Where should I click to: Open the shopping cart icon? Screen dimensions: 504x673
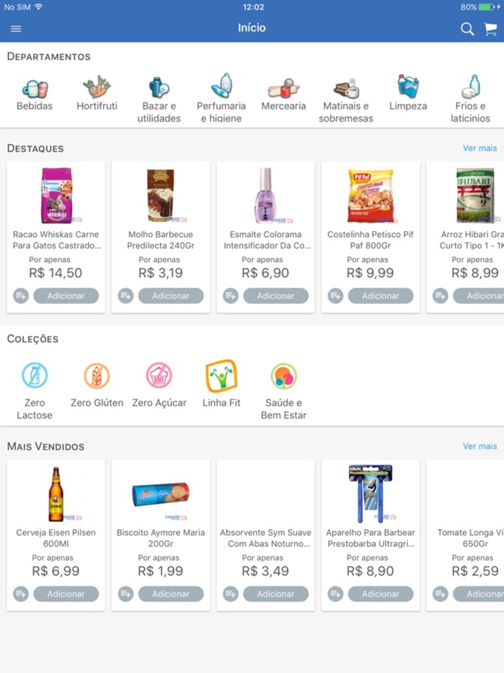[490, 29]
